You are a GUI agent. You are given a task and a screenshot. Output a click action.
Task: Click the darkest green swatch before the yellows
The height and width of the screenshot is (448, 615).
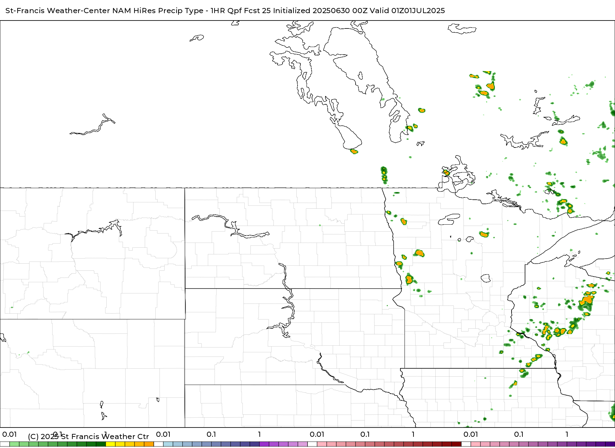101,444
